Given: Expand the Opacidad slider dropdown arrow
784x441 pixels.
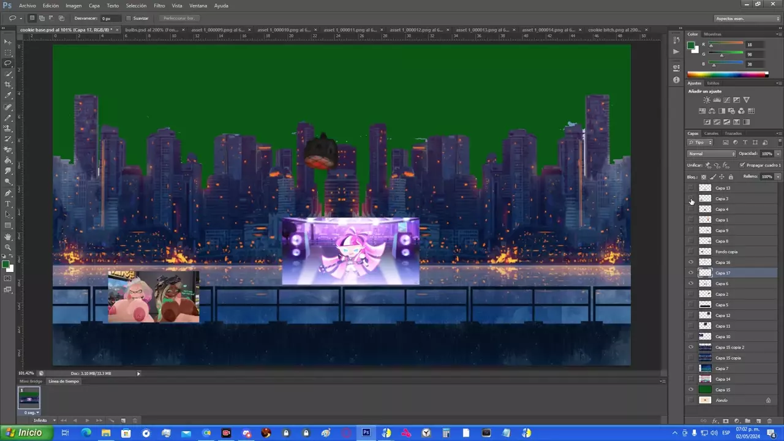Looking at the screenshot, I should pyautogui.click(x=778, y=154).
